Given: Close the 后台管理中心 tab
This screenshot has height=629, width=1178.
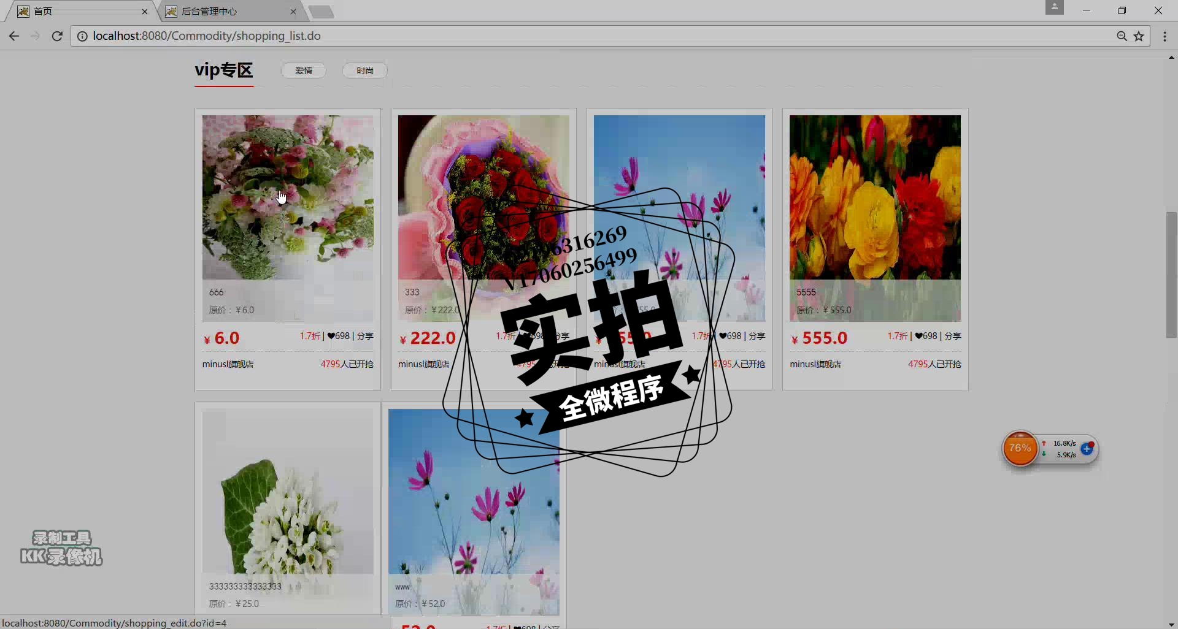Looking at the screenshot, I should [x=293, y=12].
